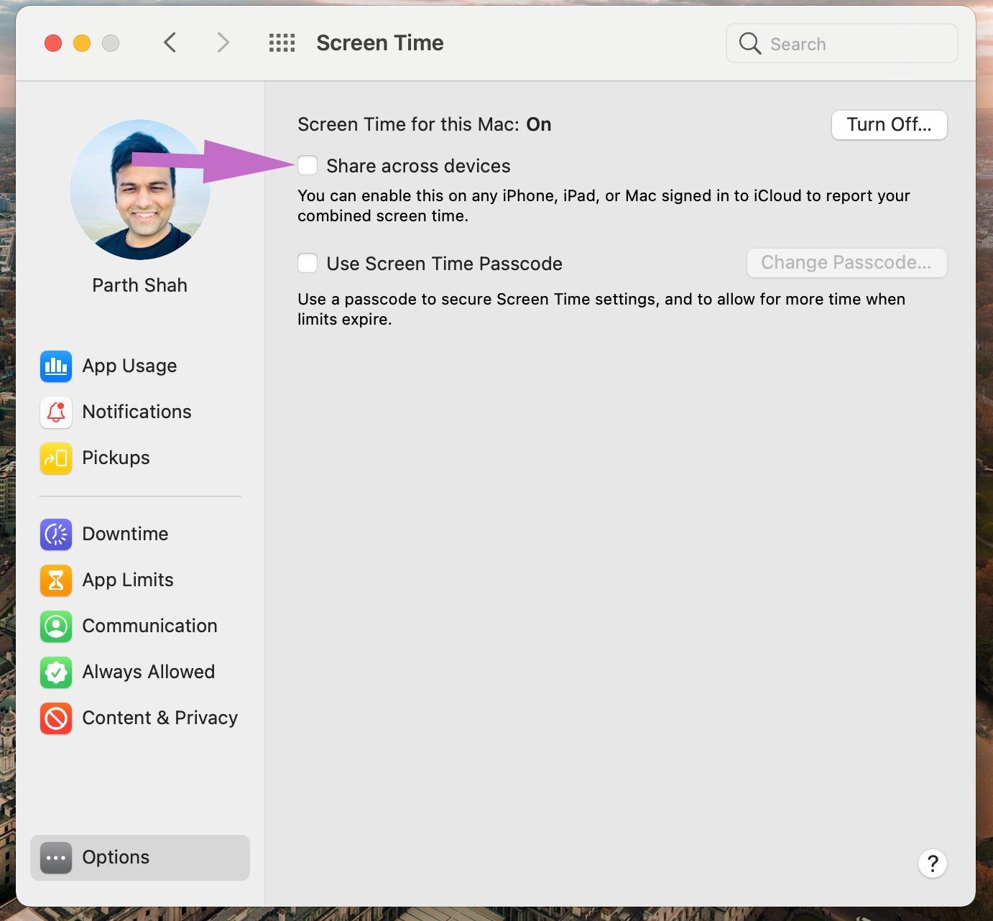Click the Use Screen Time Passcode label
The image size is (993, 921).
pyautogui.click(x=444, y=264)
